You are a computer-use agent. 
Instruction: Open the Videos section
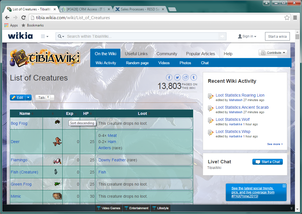164,63
